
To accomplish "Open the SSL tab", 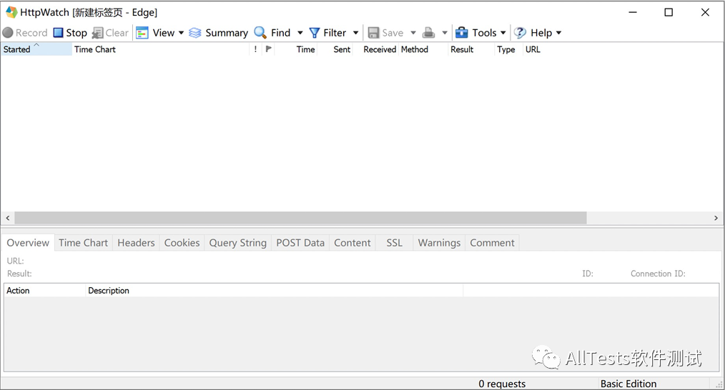I will coord(395,243).
